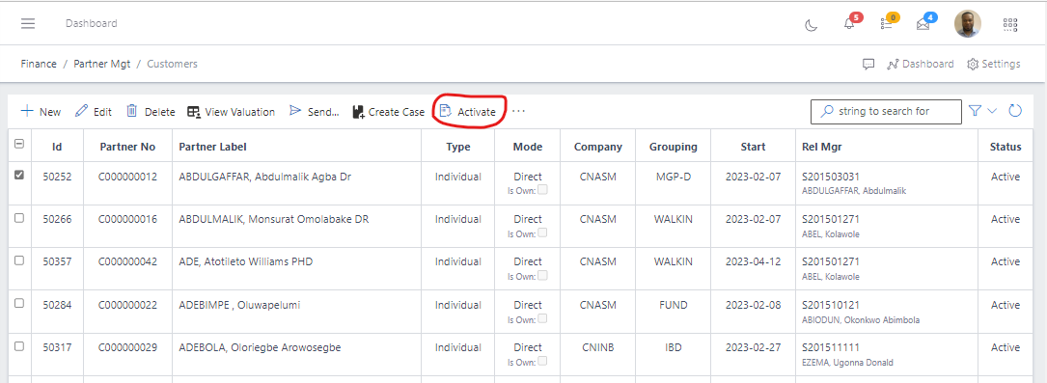Click the New record button
Viewport: 1047px width, 383px height.
pyautogui.click(x=41, y=112)
